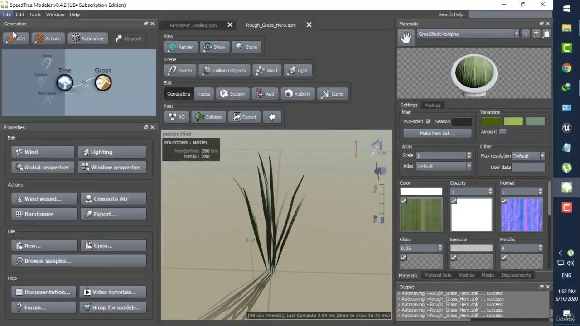This screenshot has height=326, width=580.
Task: Click the Add button in Edit toolbar
Action: click(x=265, y=94)
